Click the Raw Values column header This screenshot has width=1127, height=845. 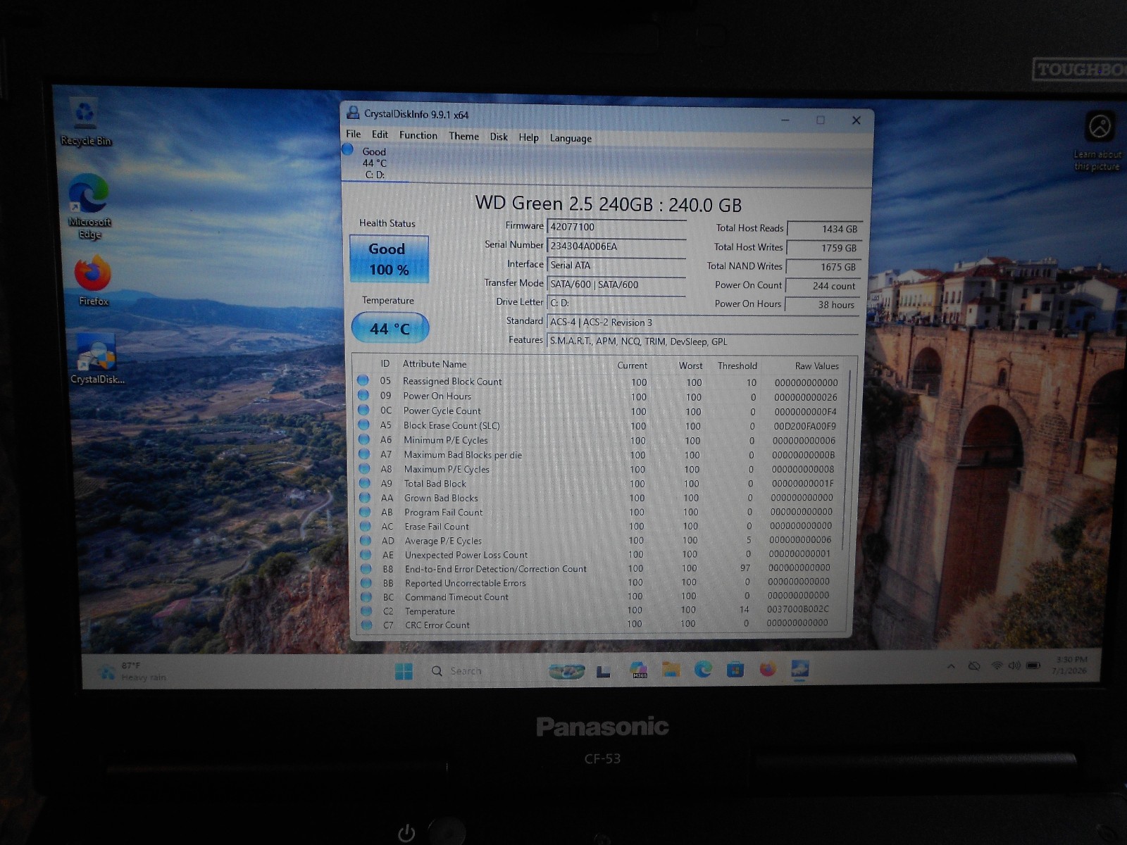click(816, 366)
